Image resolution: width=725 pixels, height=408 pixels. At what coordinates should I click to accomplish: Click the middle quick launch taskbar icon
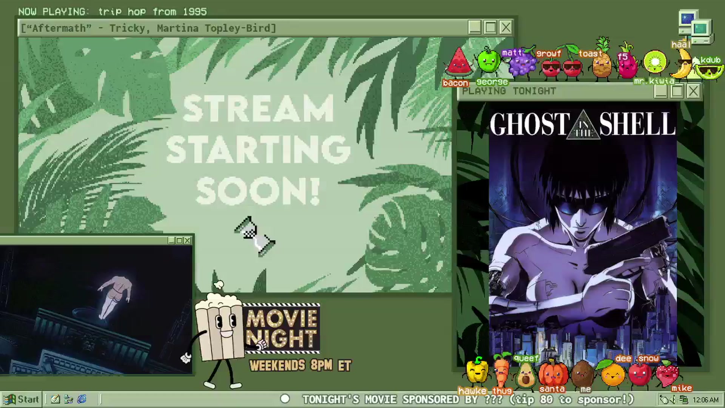pos(69,399)
